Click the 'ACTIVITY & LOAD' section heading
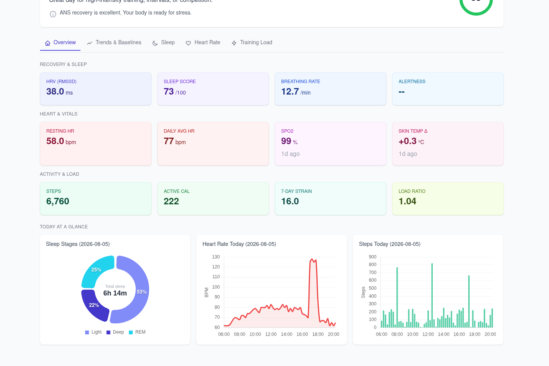The width and height of the screenshot is (549, 366). (59, 174)
